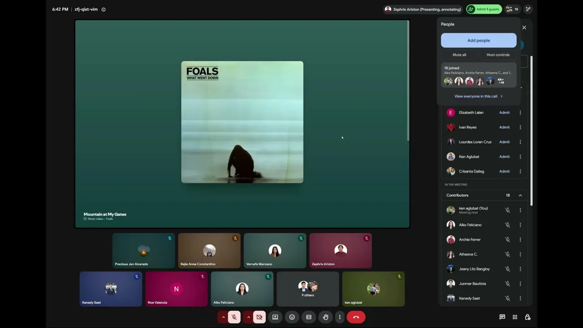583x328 pixels.
Task: Click the Foals album cover in presentation
Action: click(242, 122)
